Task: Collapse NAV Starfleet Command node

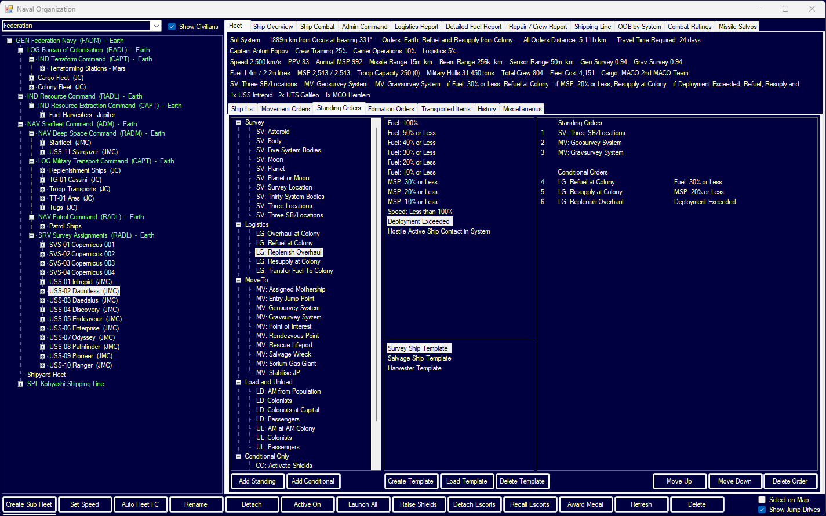Action: [20, 124]
